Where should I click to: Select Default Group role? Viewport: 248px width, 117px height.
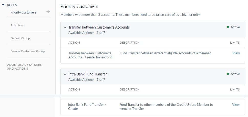[x=20, y=38]
